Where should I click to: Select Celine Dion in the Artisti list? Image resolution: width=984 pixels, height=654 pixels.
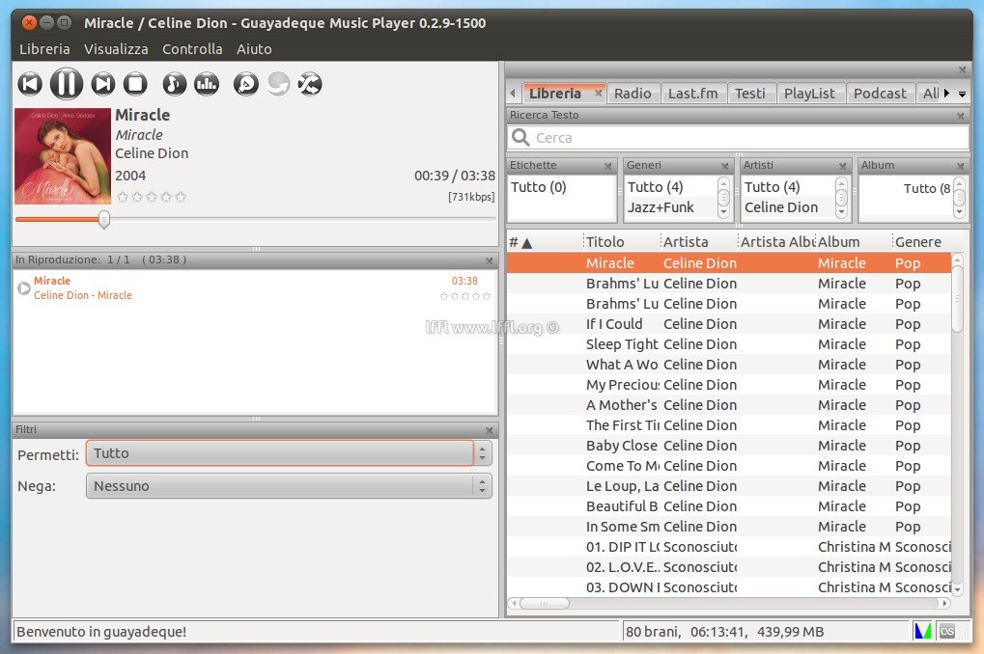click(x=781, y=207)
